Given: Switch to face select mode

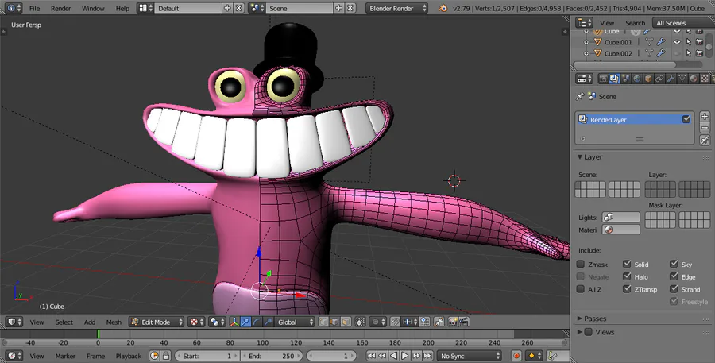Looking at the screenshot, I should 346,322.
